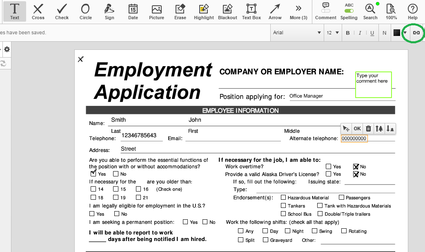Expand More (3) tools

pyautogui.click(x=298, y=11)
